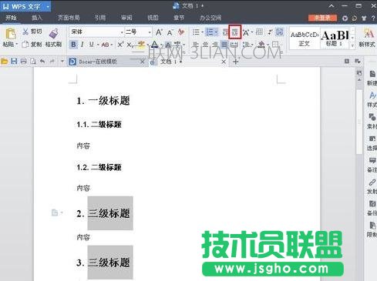The image size is (377, 281).
Task: Switch to the 开始 (Home) ribbon tab
Action: pos(11,18)
